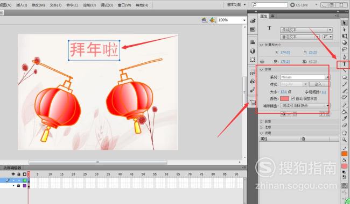Open the Align panel icon in dock
The image size is (350, 204).
tap(253, 42)
